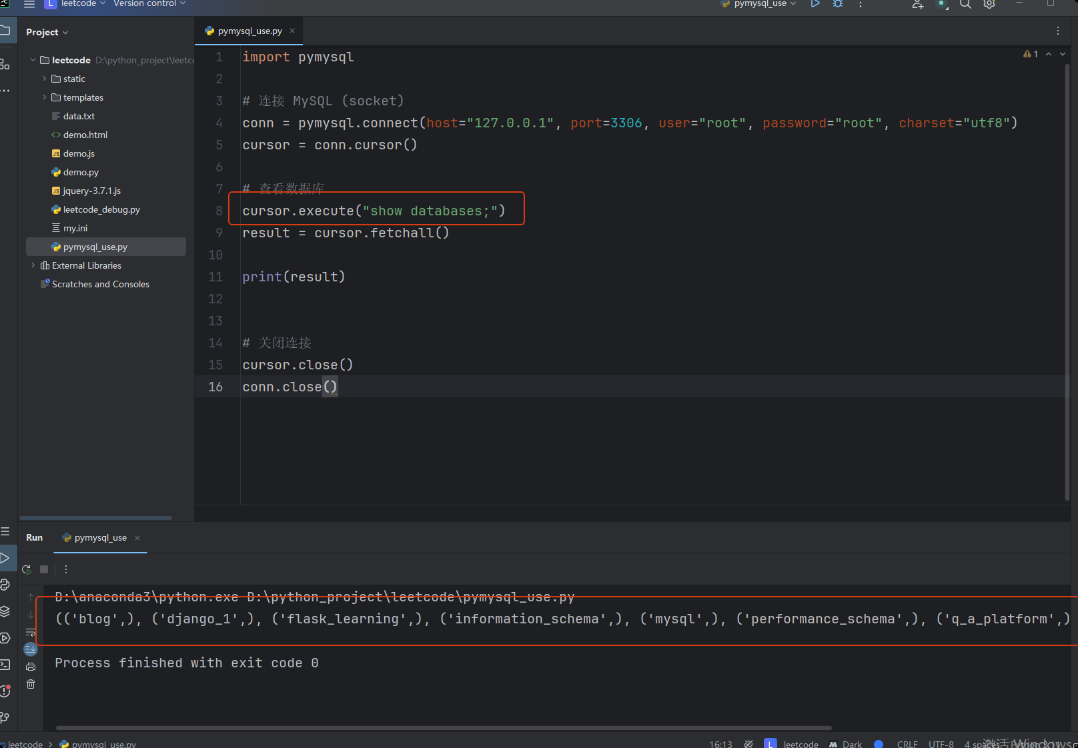1078x748 pixels.
Task: Click the warning indicator showing 1 problem
Action: [x=1031, y=54]
